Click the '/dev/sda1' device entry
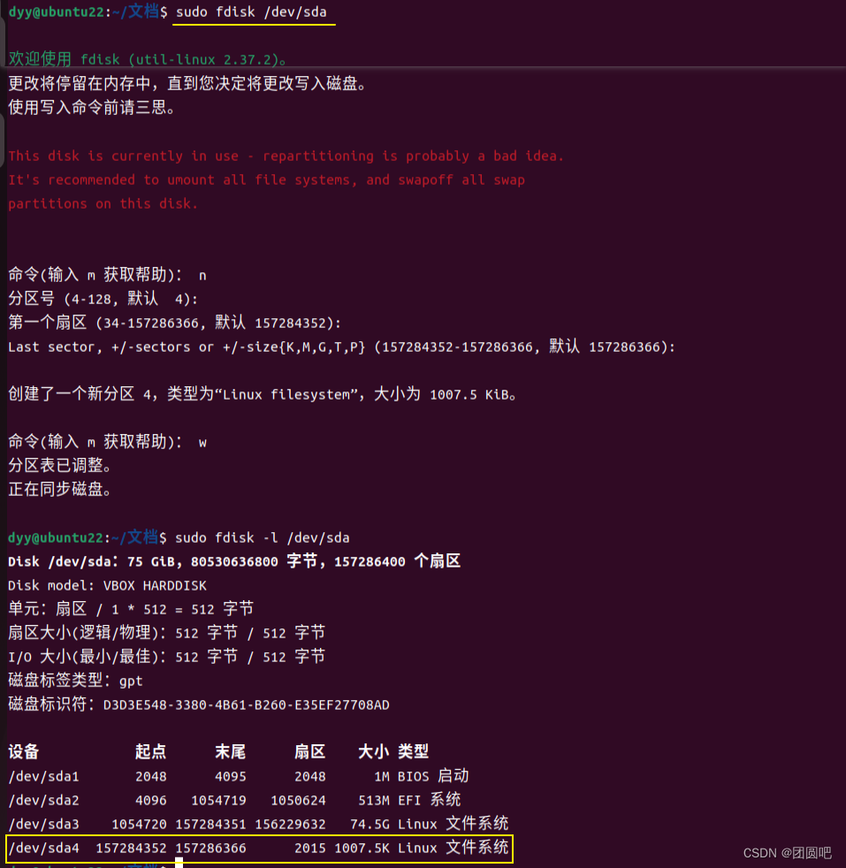The width and height of the screenshot is (846, 868). click(x=43, y=776)
